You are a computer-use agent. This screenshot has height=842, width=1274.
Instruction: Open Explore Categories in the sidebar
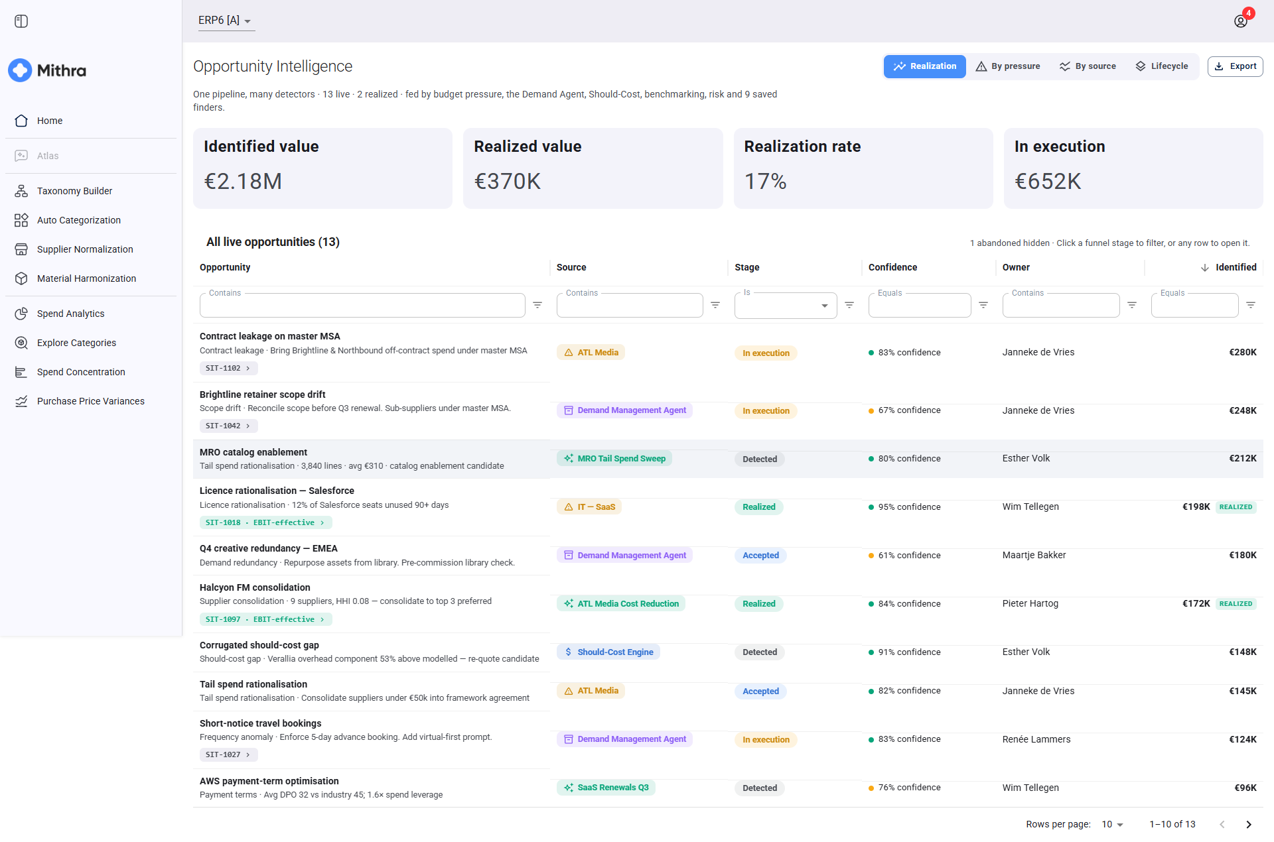click(91, 343)
